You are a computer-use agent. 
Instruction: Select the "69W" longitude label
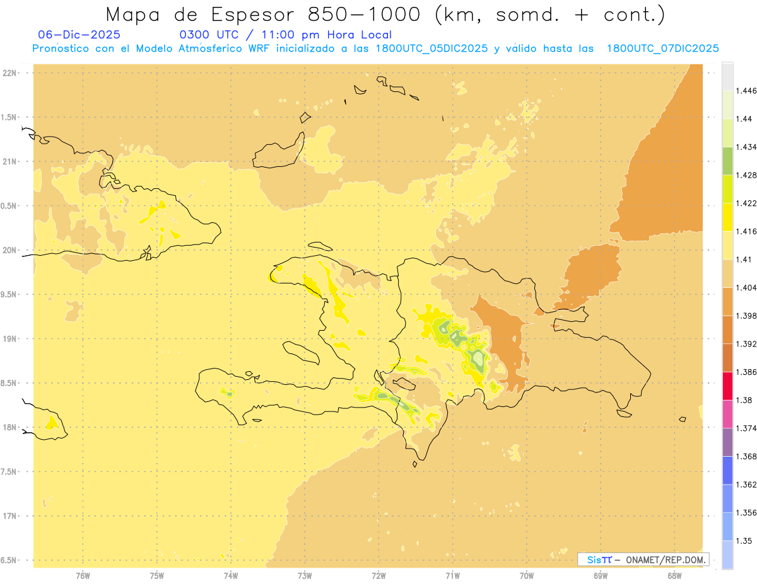[x=601, y=575]
